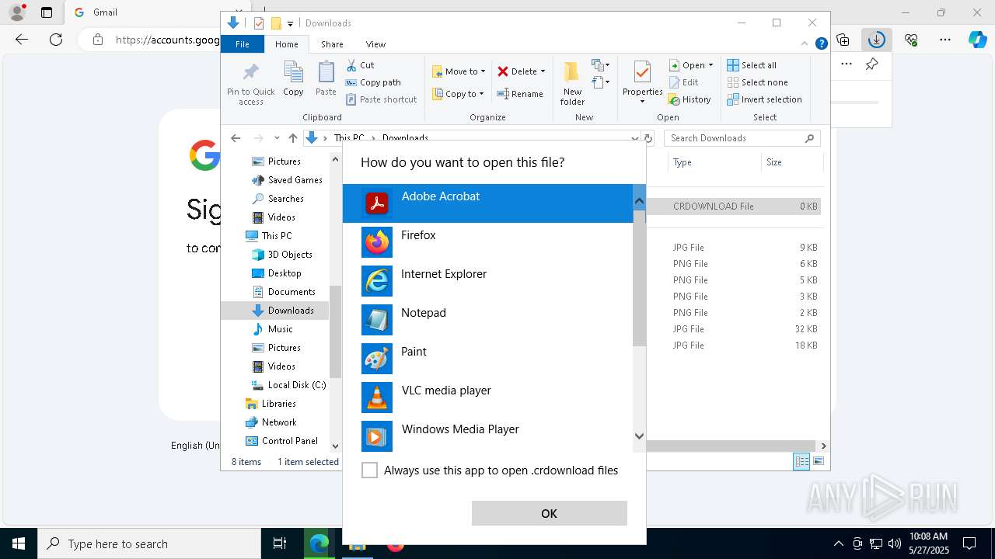Screen dimensions: 995x559
Task: Click the Paste ribbon icon
Action: tap(326, 79)
